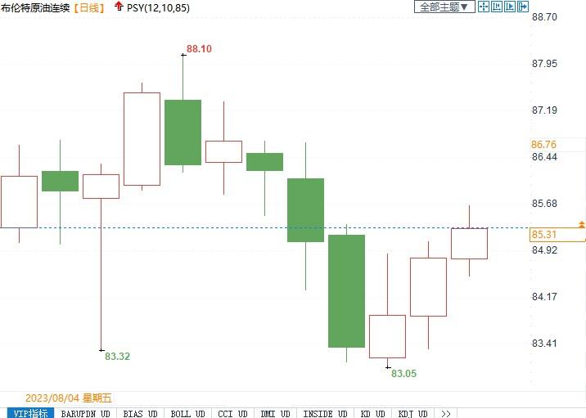The width and height of the screenshot is (586, 418).
Task: Select the BOLL UD indicator tab
Action: coord(187,413)
